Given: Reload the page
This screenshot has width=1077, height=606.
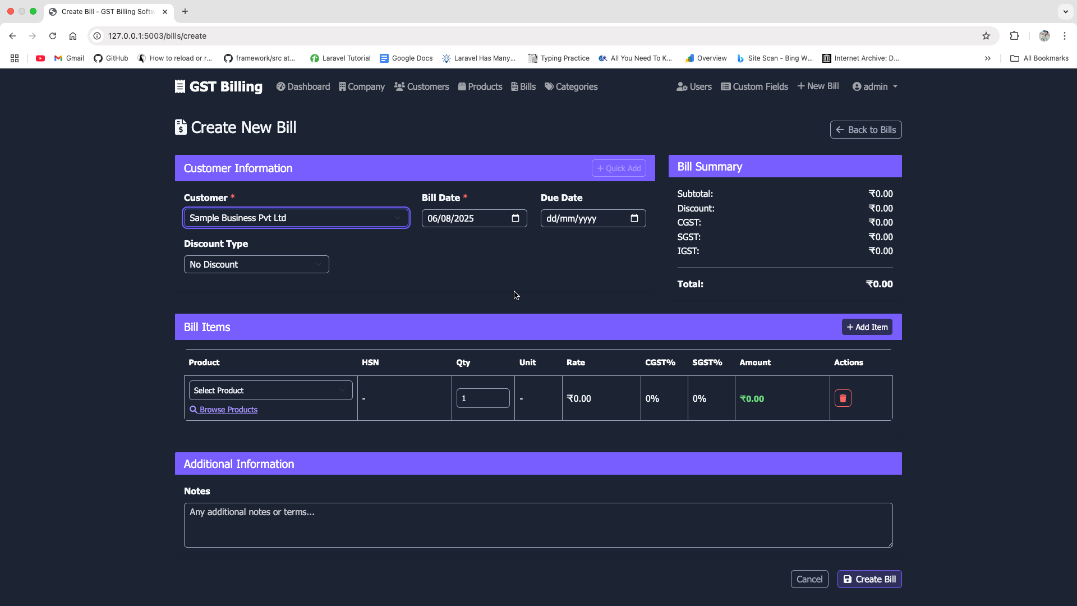Looking at the screenshot, I should (x=53, y=36).
